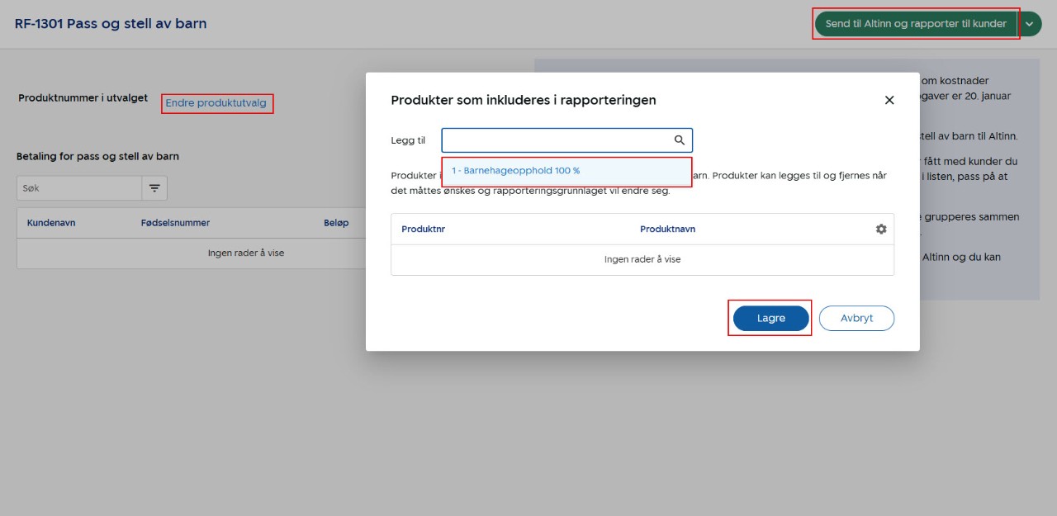Click Send til Altinn og rapporter til kunder
Viewport: 1057px width, 516px height.
916,24
